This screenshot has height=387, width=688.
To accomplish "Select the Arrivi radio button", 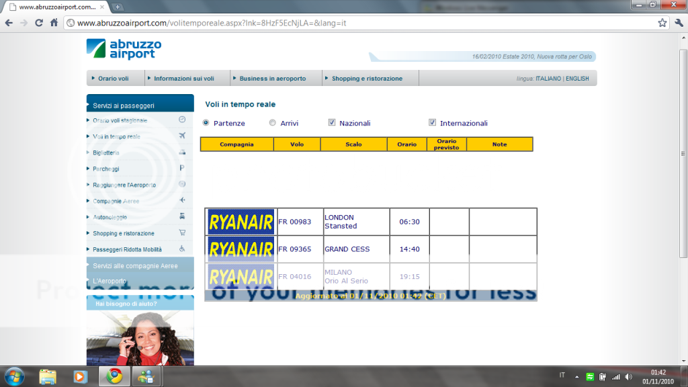I will point(272,123).
